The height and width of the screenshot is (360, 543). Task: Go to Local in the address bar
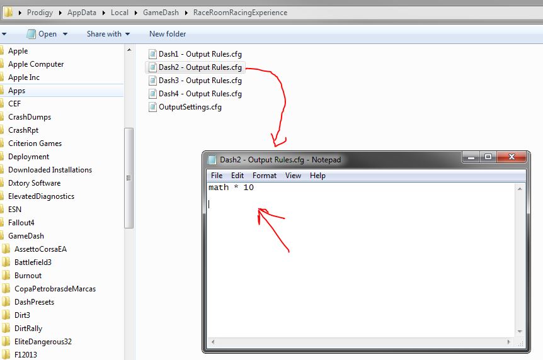[x=120, y=13]
